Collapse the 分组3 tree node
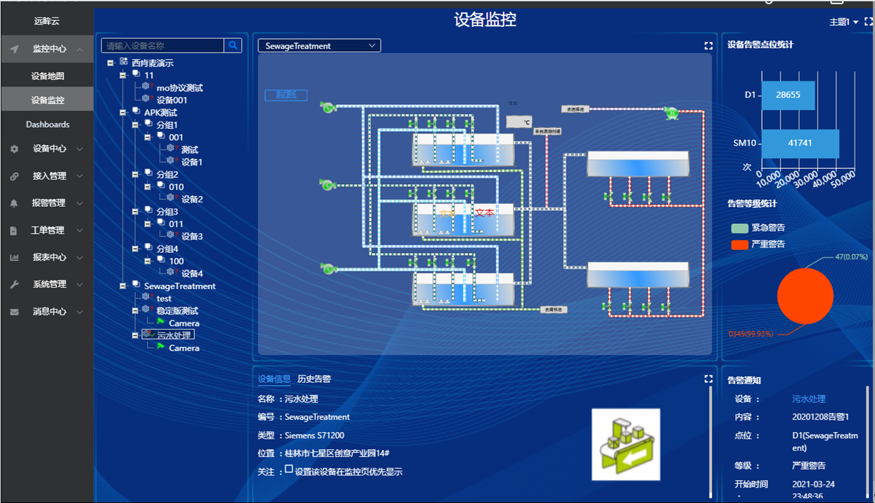Image resolution: width=875 pixels, height=503 pixels. coord(135,211)
